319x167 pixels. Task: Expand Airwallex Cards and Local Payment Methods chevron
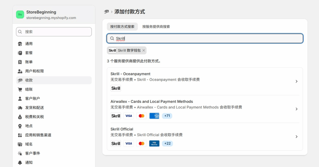[296, 109]
